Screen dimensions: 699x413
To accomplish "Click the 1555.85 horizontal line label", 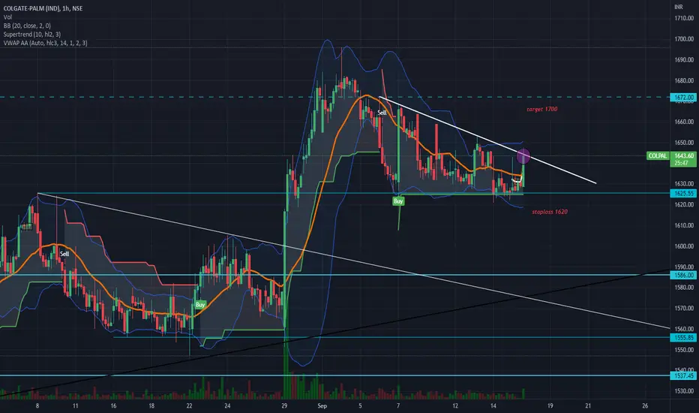I will tap(683, 338).
